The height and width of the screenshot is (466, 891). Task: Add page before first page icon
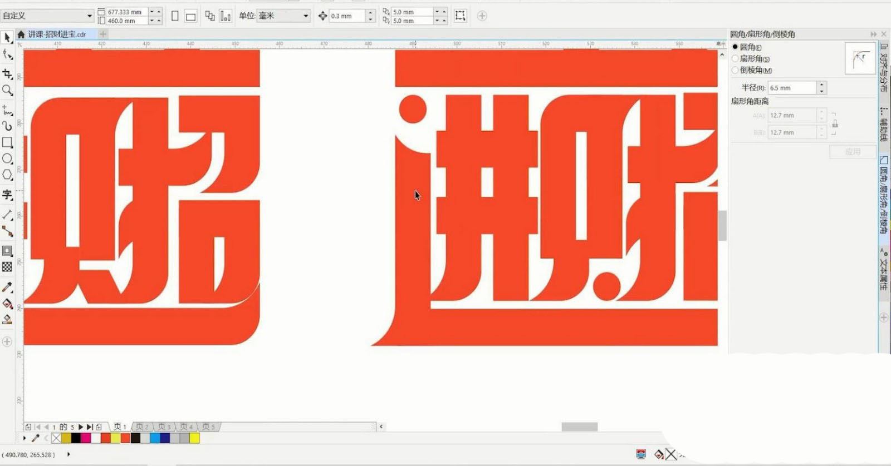pos(28,427)
